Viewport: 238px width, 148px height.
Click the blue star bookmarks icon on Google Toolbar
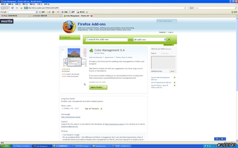click(62, 12)
